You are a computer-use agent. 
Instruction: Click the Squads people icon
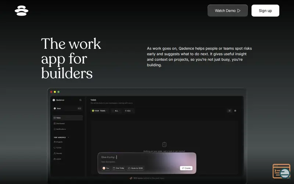[x=55, y=153]
